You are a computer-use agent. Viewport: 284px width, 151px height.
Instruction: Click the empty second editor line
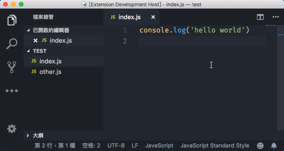tap(202, 41)
